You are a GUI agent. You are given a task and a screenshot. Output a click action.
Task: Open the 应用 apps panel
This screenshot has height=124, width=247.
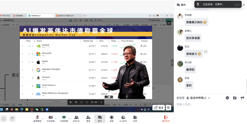pos(135,119)
